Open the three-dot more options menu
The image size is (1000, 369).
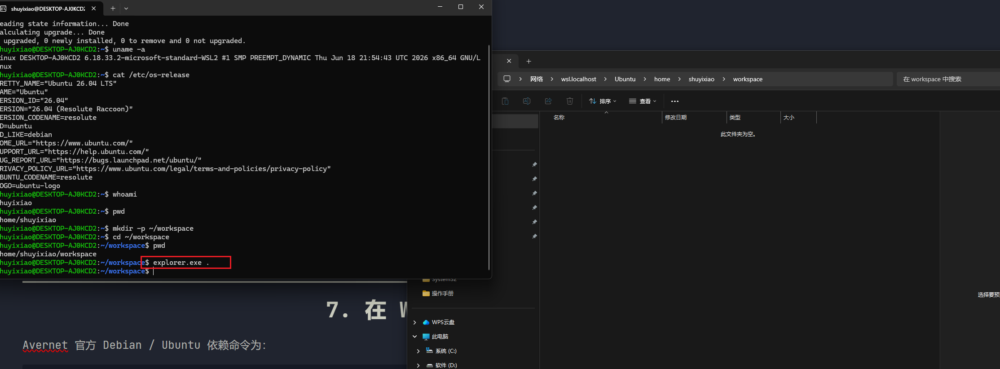tap(675, 101)
